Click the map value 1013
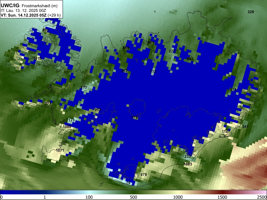Screen dimensions: 267x200 [37, 59]
